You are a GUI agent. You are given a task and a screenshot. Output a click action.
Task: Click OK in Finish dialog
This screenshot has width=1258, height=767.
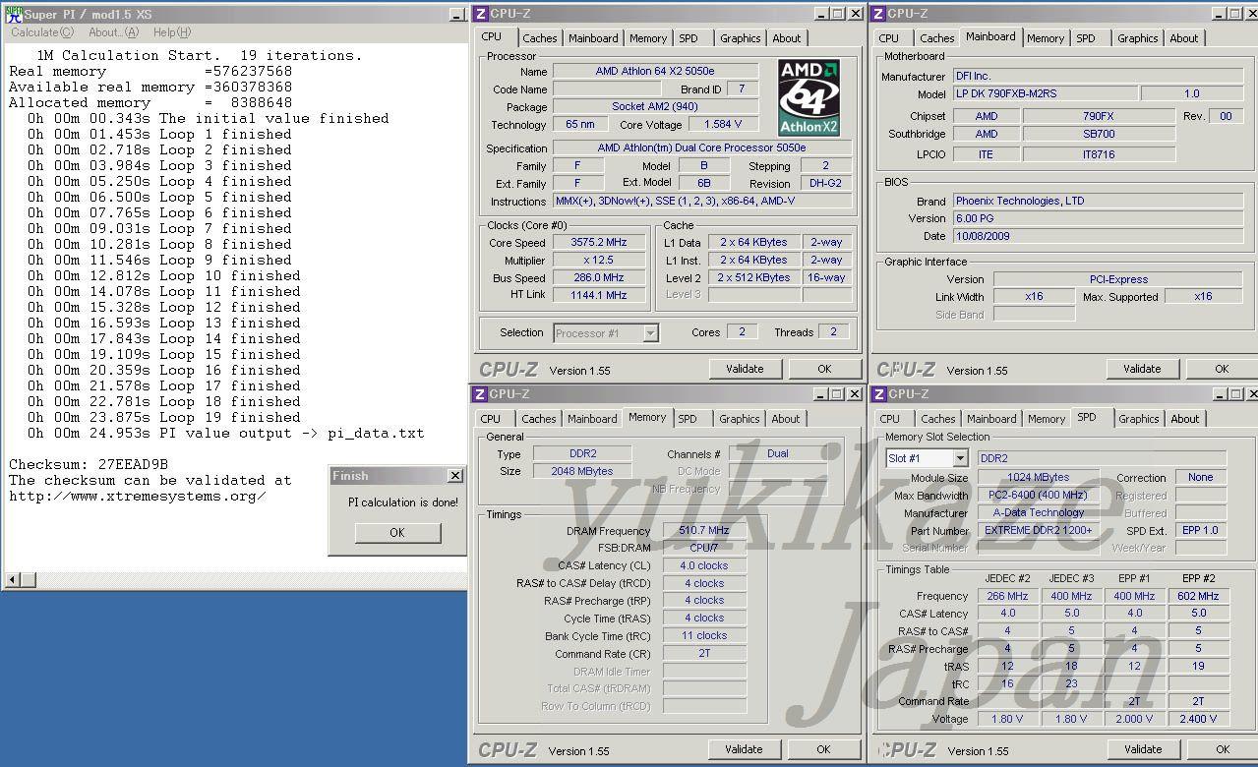tap(397, 532)
